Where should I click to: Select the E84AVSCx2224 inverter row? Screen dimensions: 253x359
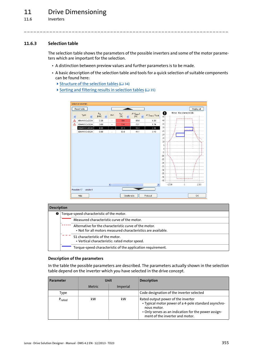pos(116,121)
